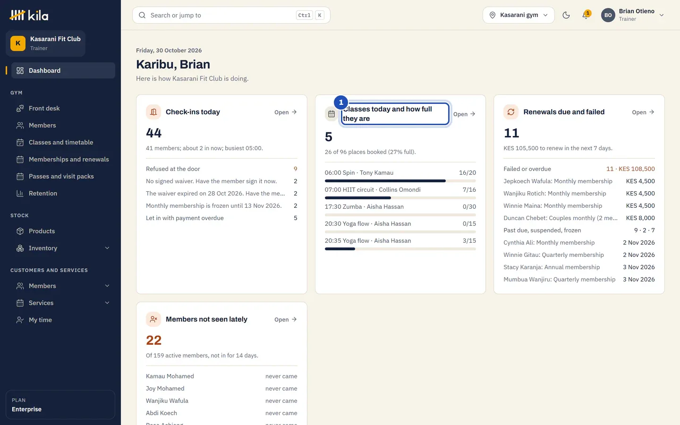
Task: Click the BO user avatar
Action: [608, 15]
